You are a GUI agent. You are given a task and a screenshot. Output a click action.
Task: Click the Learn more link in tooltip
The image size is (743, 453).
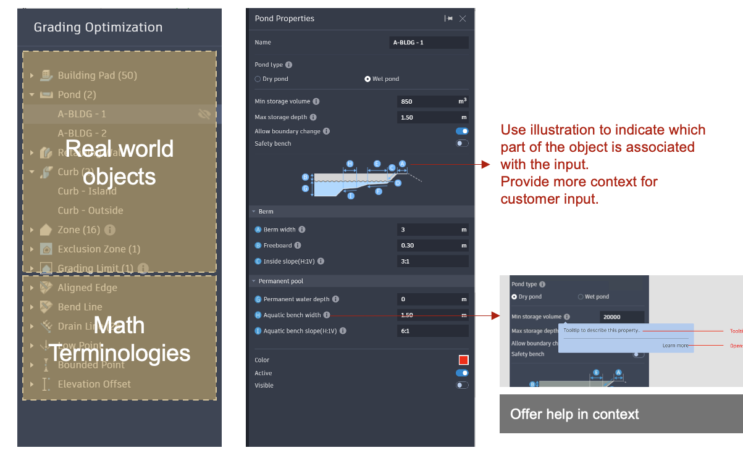pyautogui.click(x=675, y=346)
